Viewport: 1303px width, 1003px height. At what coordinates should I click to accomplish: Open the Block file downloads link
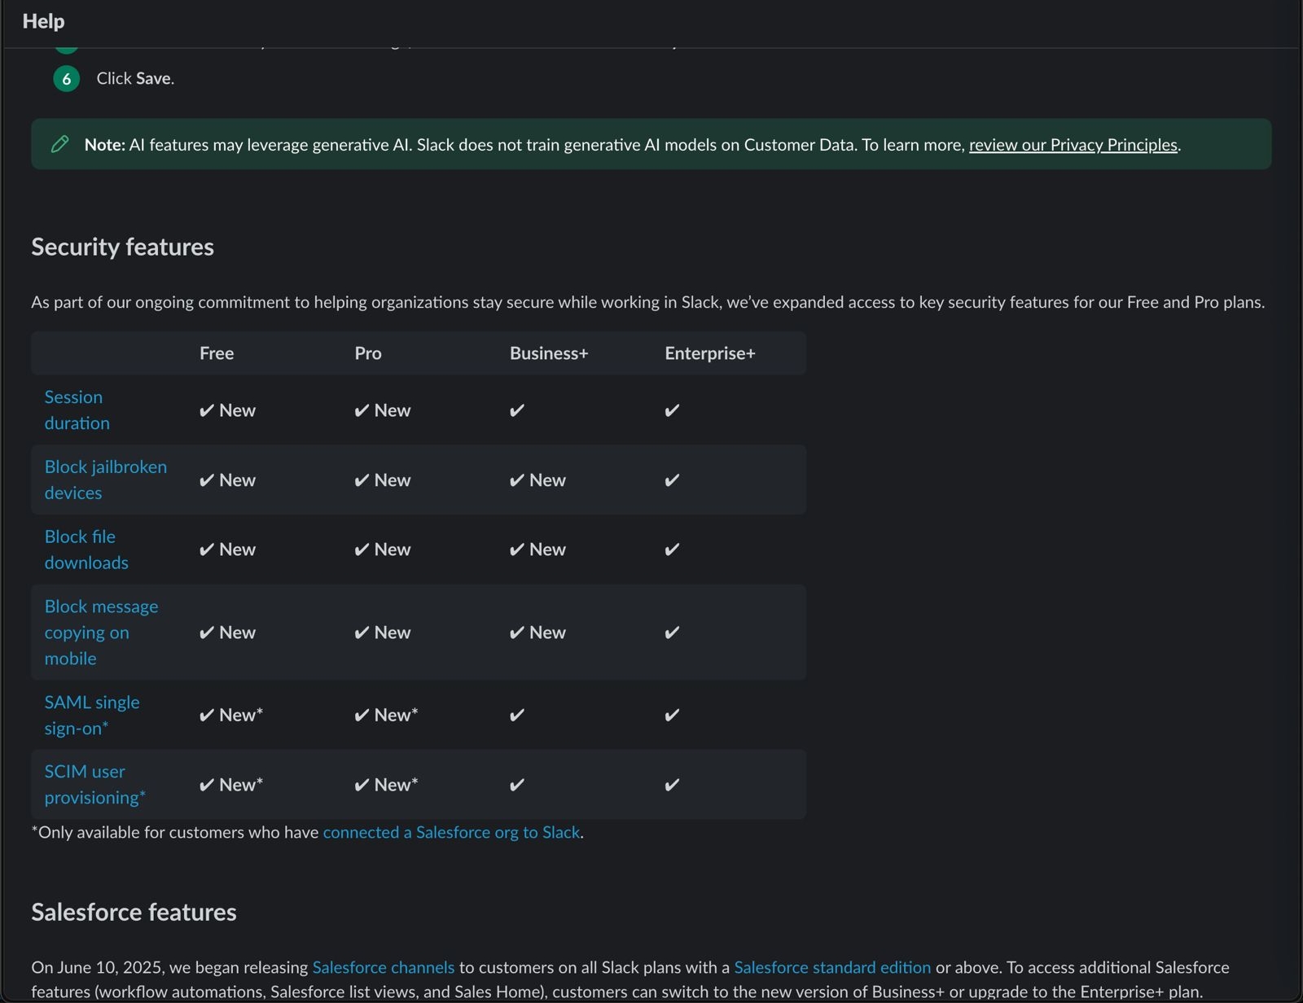click(86, 550)
